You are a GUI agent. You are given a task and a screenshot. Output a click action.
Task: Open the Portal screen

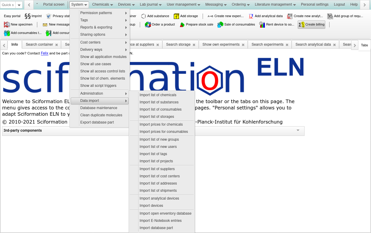pos(54,5)
